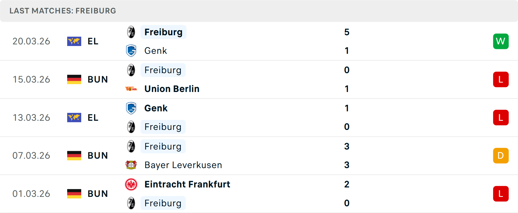The height and width of the screenshot is (213, 518).
Task: Click the LAST MATCHES: FREIBURG header bar
Action: (63, 11)
